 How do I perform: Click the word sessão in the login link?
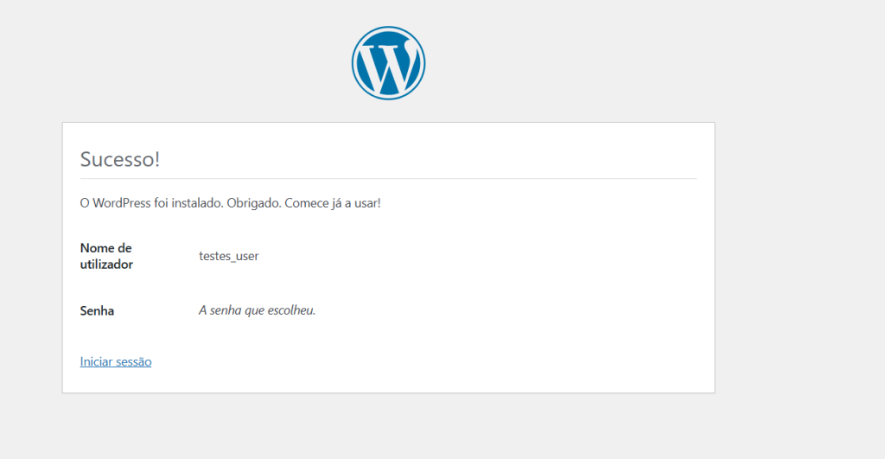click(x=136, y=361)
